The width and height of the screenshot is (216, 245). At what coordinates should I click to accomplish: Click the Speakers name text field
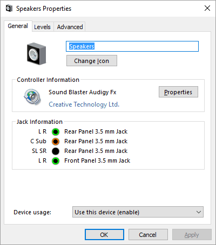tap(132, 46)
